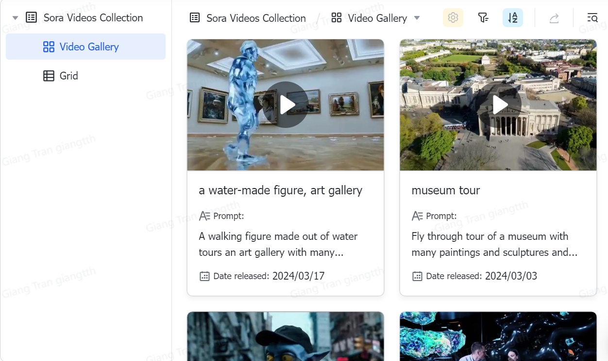Click the calendar icon beside Date released on museum tour
Image resolution: width=608 pixels, height=361 pixels.
pyautogui.click(x=417, y=276)
